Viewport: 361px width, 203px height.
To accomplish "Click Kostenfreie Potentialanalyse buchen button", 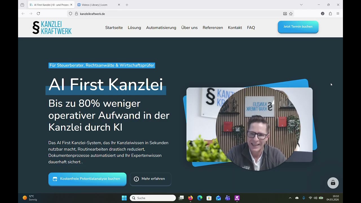I will (87, 179).
